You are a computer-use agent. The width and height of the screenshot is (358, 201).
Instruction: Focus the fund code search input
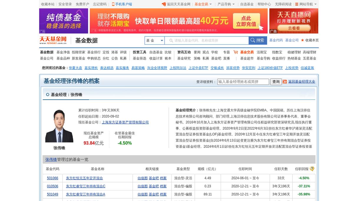pos(207,41)
